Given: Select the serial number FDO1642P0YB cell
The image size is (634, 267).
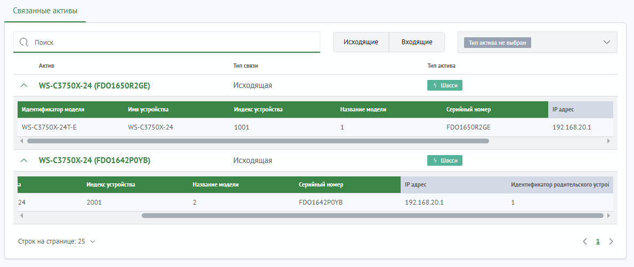Looking at the screenshot, I should (321, 203).
